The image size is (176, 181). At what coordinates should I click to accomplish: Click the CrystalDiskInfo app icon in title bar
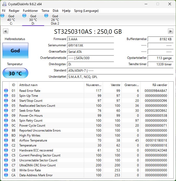[4, 4]
